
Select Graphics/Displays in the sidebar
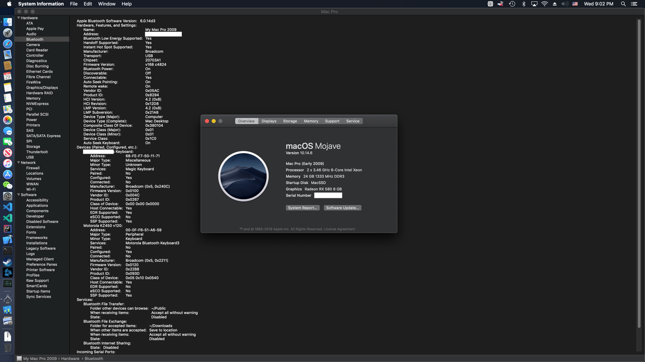tap(42, 88)
